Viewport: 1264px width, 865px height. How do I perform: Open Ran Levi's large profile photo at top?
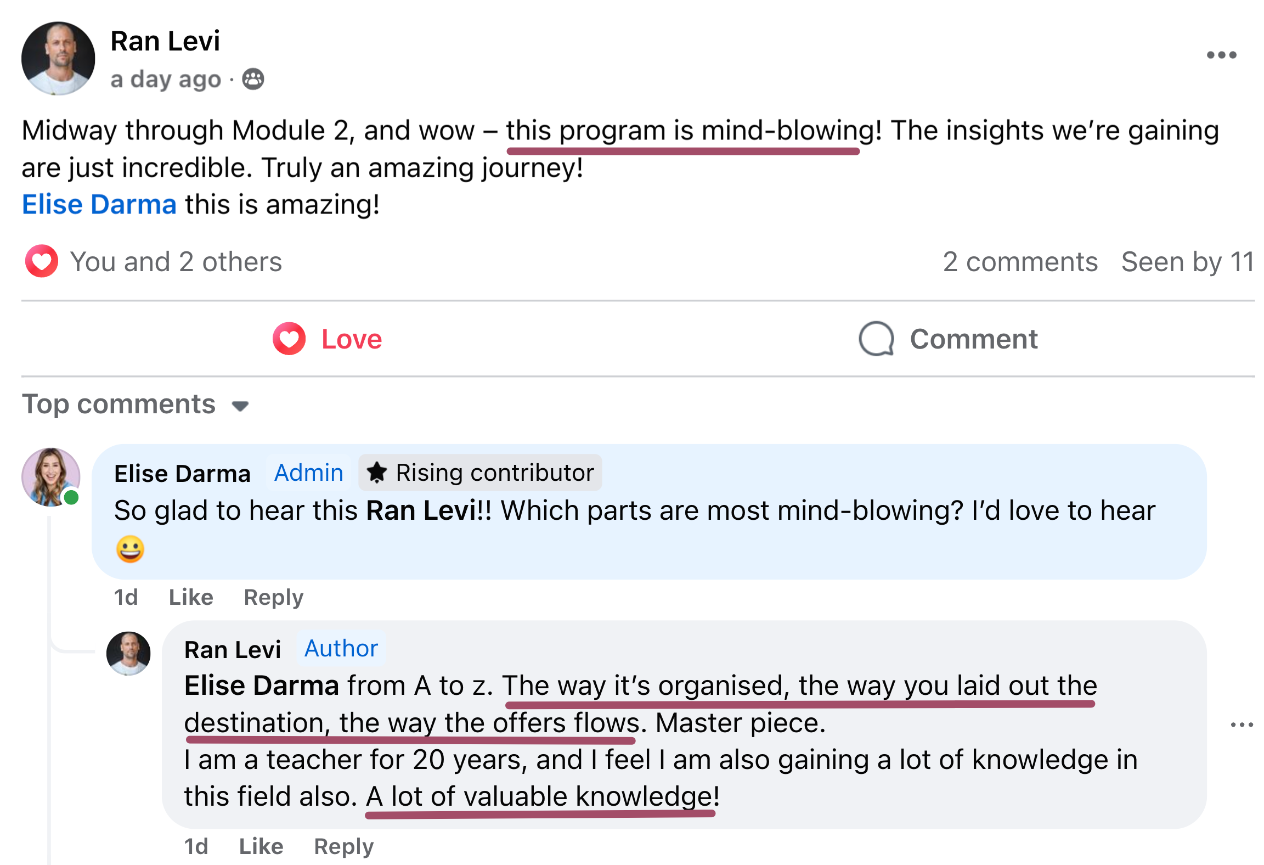[x=58, y=58]
